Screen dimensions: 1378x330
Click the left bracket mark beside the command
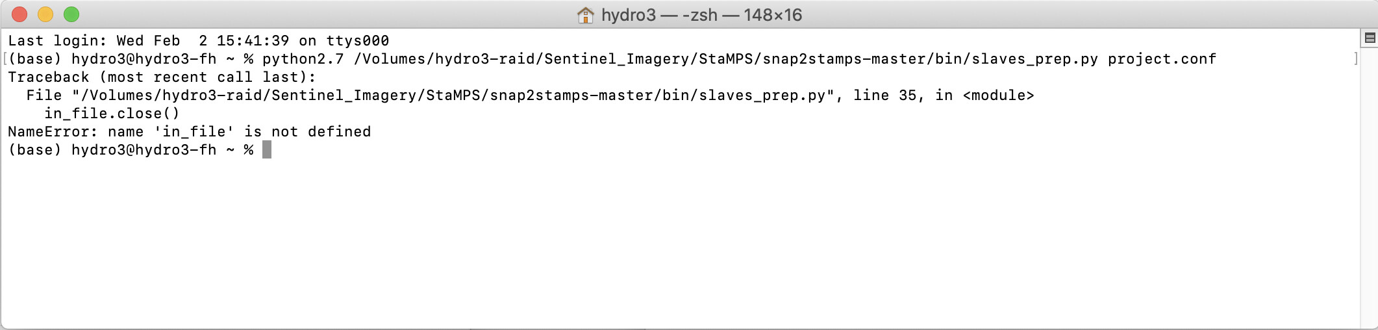click(x=5, y=59)
